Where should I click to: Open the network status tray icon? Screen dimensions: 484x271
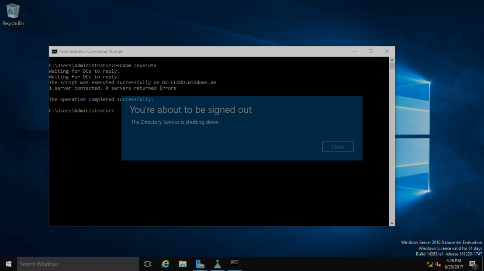[x=429, y=264]
